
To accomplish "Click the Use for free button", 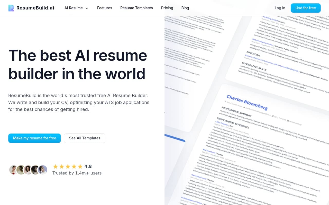I will click(x=306, y=8).
